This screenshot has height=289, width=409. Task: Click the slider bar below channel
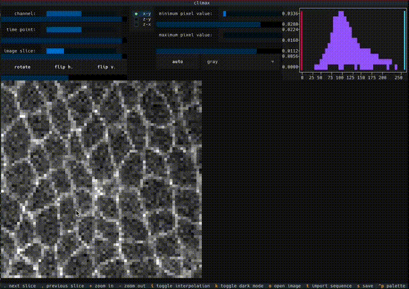[64, 20]
